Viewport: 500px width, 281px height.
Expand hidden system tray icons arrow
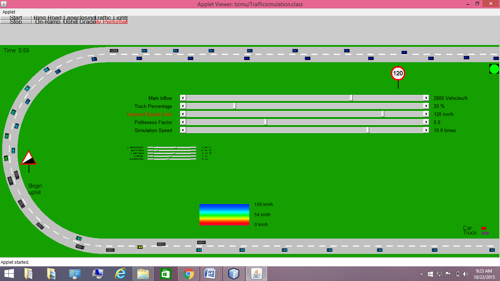point(421,274)
